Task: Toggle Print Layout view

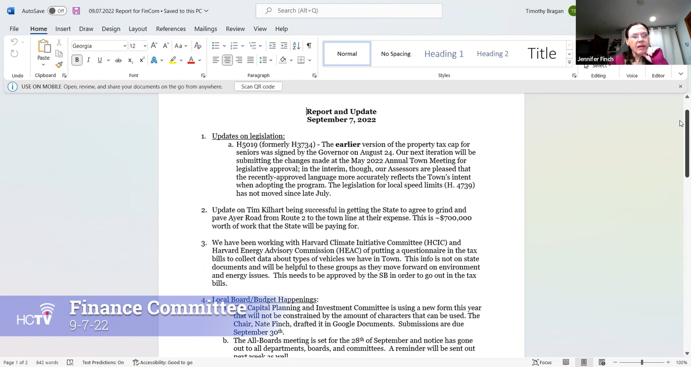Action: pos(584,362)
